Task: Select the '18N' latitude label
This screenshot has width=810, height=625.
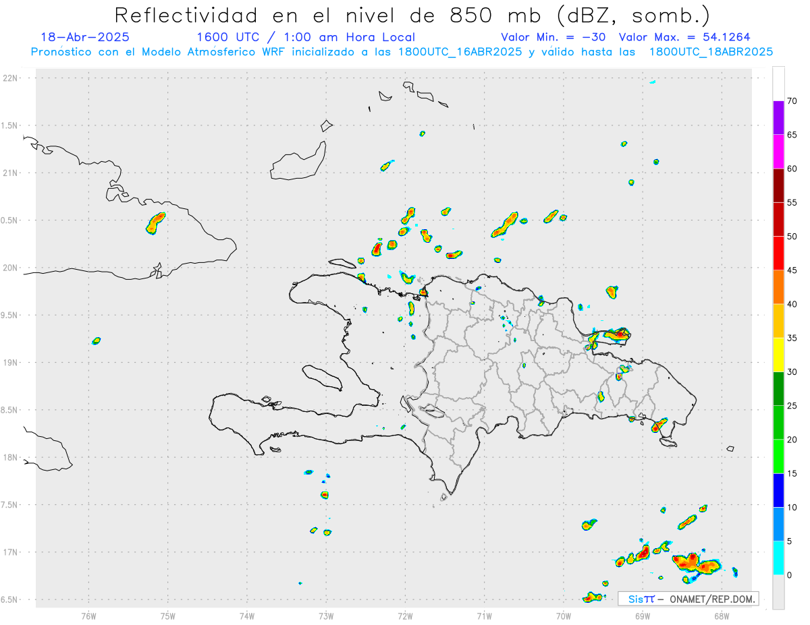Action: (11, 457)
